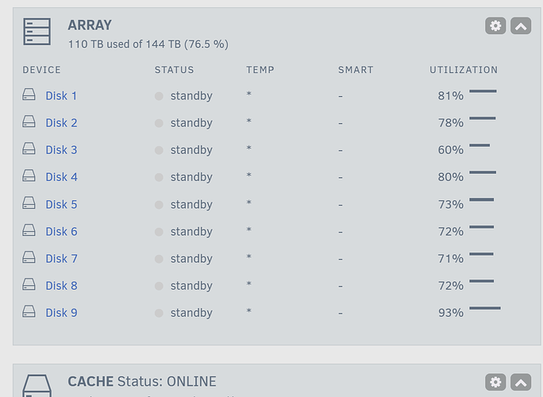Open Cache settings gear icon
Image resolution: width=543 pixels, height=397 pixels.
tap(495, 382)
